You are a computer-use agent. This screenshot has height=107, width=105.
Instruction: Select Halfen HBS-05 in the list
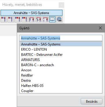[x=61, y=86]
